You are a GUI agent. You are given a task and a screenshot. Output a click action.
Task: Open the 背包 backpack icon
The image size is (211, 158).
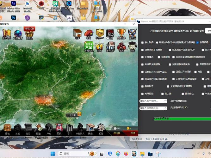tap(7, 129)
